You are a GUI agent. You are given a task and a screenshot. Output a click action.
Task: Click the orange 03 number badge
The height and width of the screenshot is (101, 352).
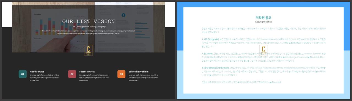[x=122, y=74]
